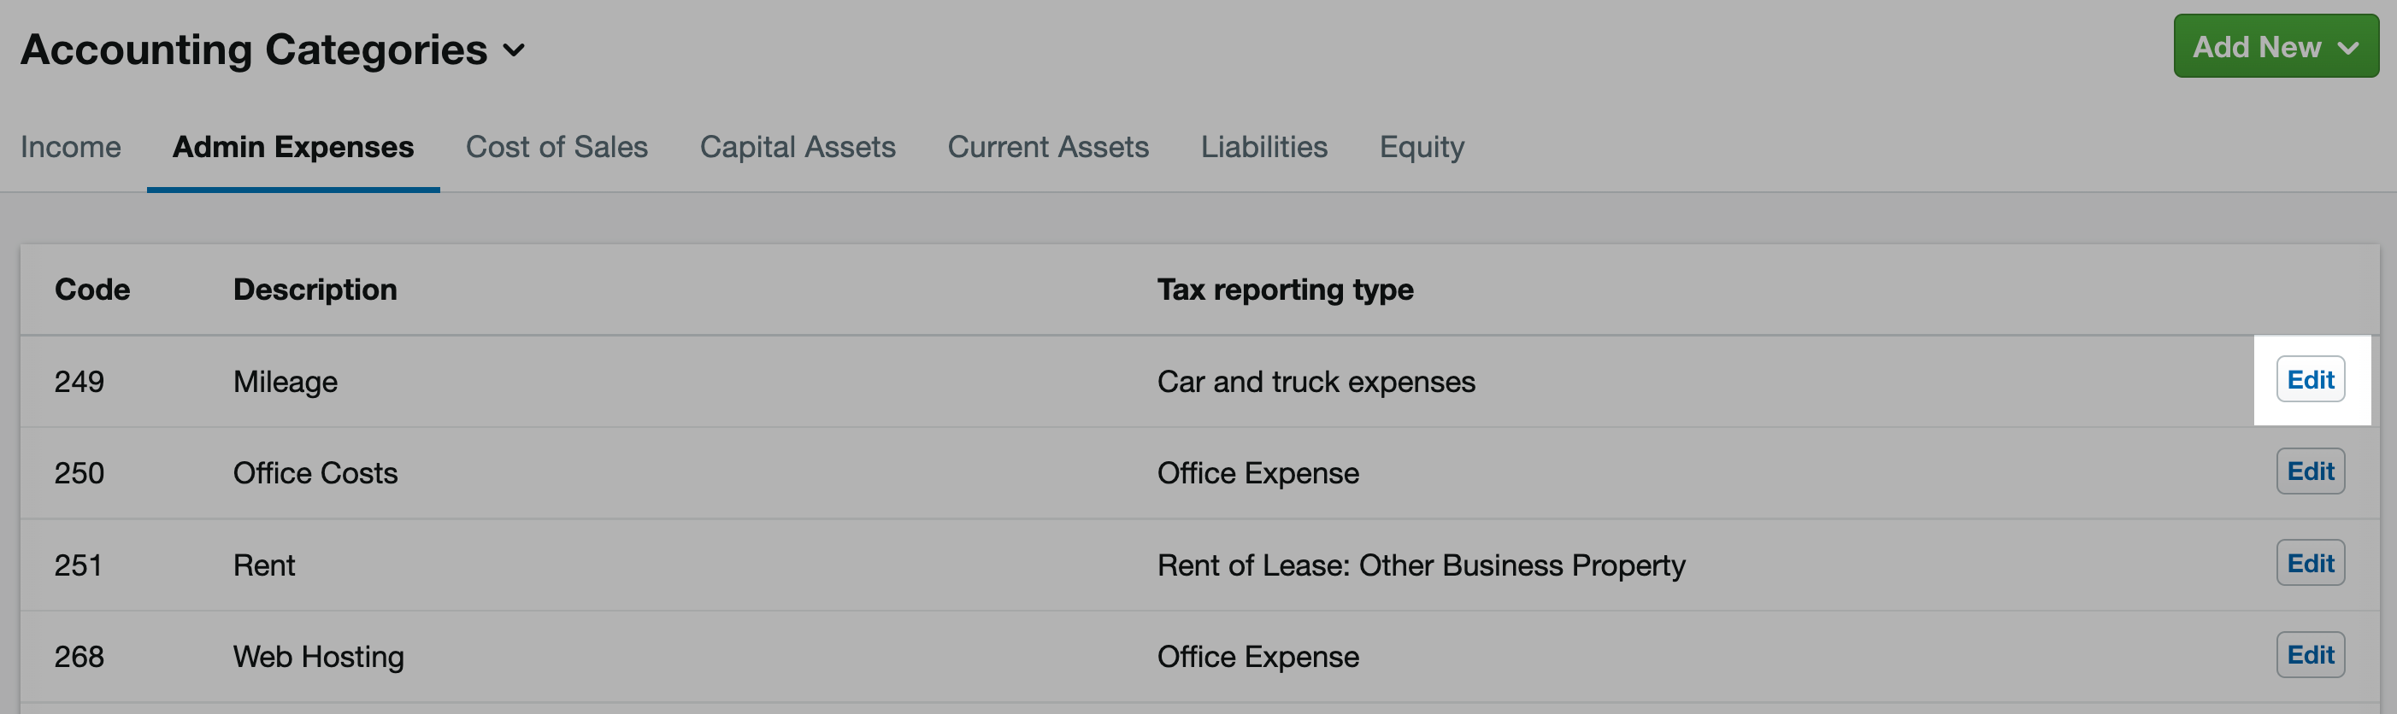Open the Liabilities tab
This screenshot has width=2397, height=714.
tap(1263, 147)
